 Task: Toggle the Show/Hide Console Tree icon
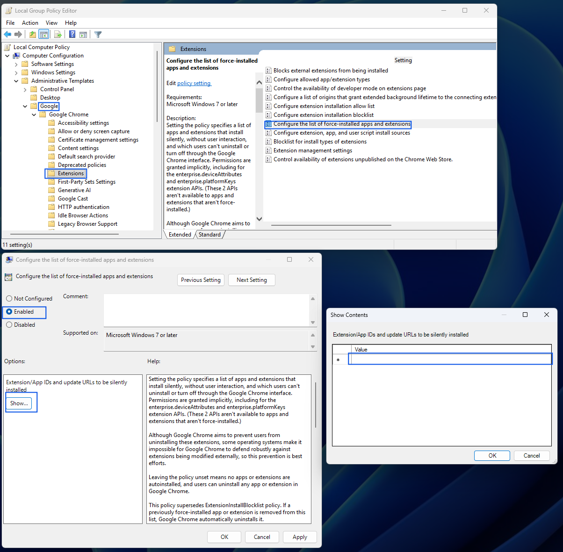[x=44, y=34]
